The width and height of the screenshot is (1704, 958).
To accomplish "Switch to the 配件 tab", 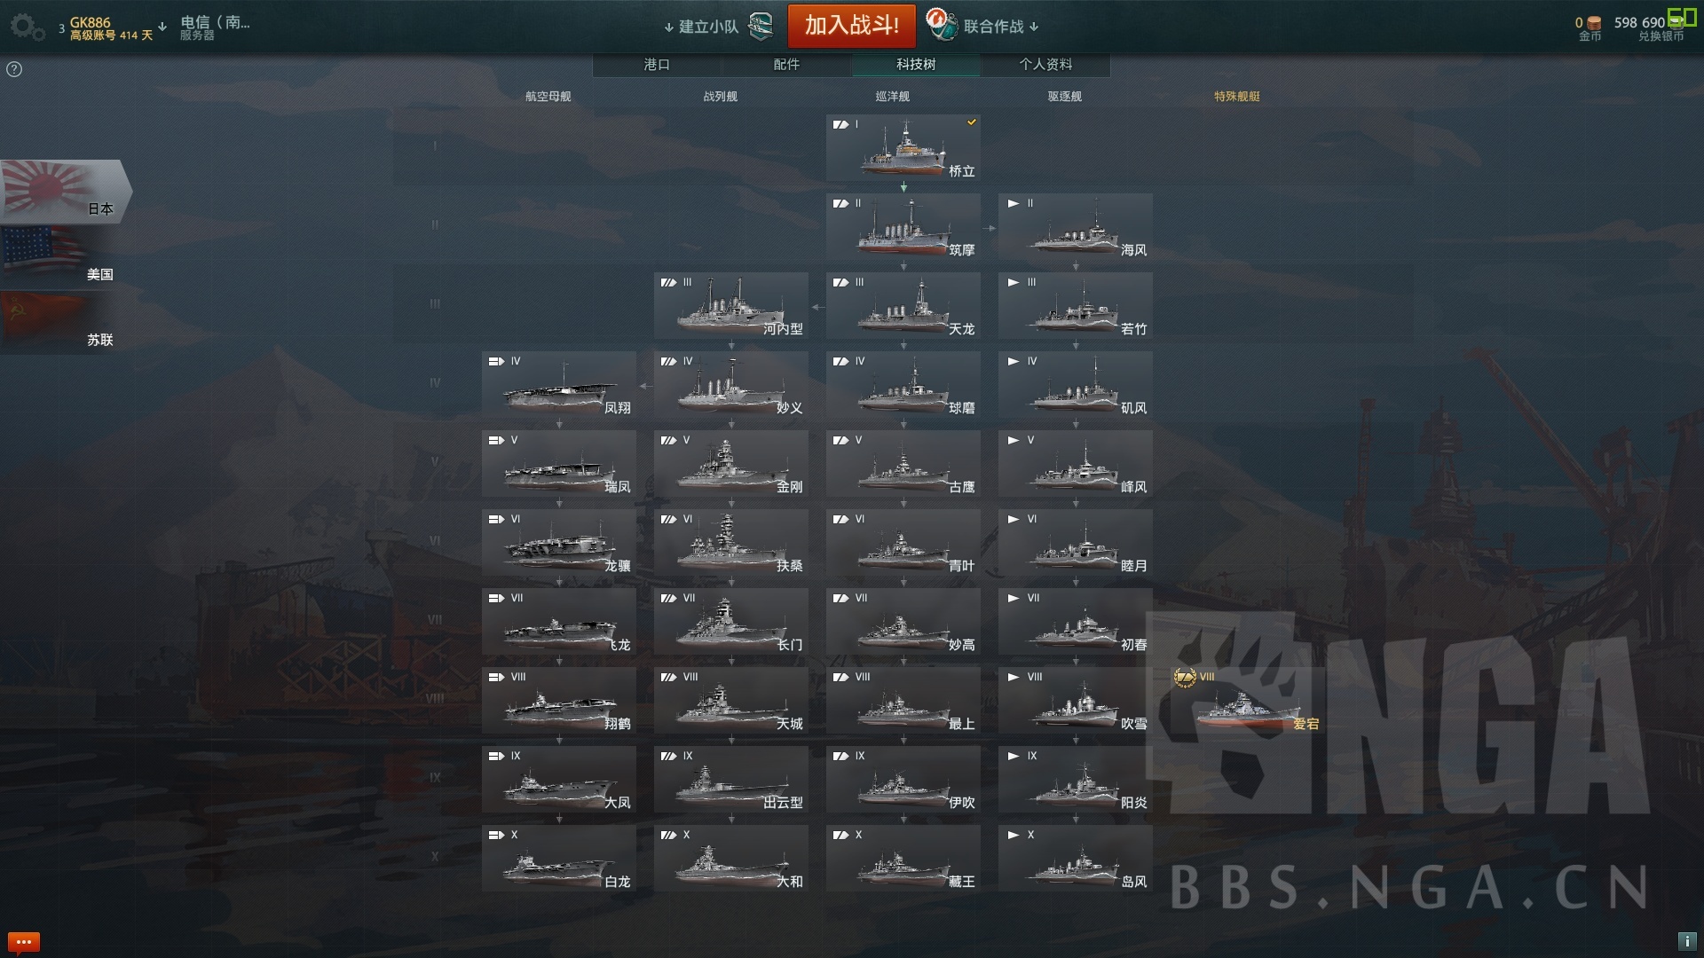I will pos(786,64).
